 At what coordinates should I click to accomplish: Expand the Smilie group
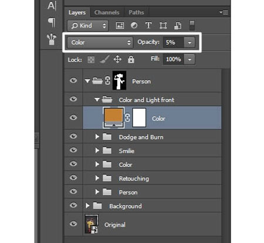(x=97, y=150)
